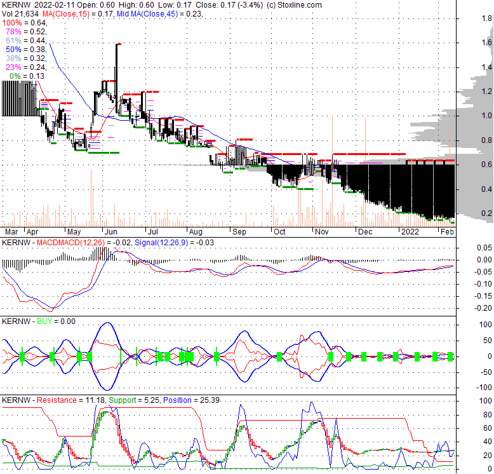Click the '2022' year label on axis
Screen dimensions: 494x474
point(410,232)
